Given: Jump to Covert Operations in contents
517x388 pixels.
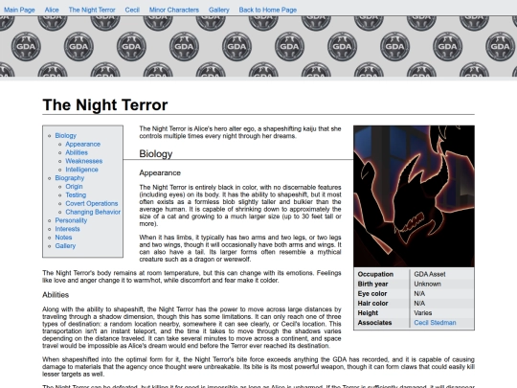Looking at the screenshot, I should [x=92, y=203].
